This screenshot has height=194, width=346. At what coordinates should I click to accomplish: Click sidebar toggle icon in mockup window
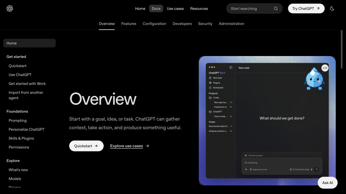coord(231,67)
